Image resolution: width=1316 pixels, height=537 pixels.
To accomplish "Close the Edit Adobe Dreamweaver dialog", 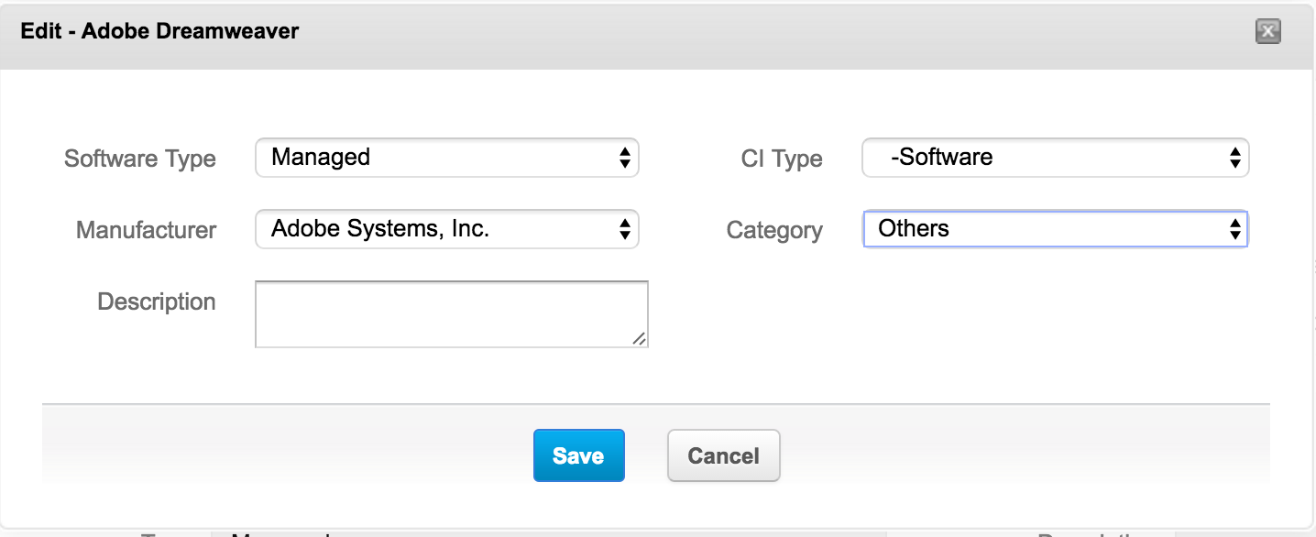I will (x=1267, y=32).
